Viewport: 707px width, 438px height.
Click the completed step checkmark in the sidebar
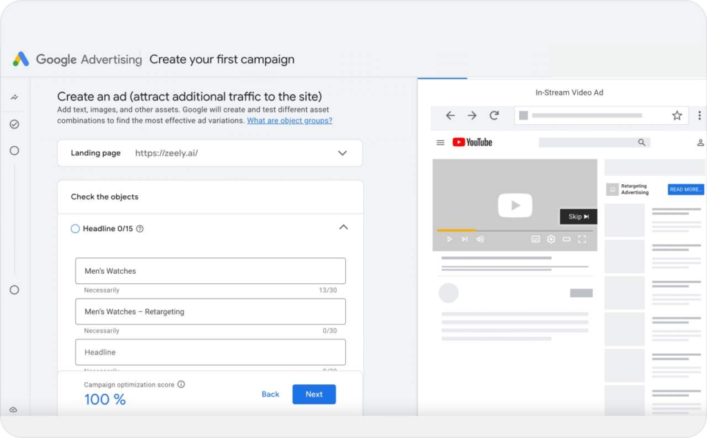coord(14,124)
